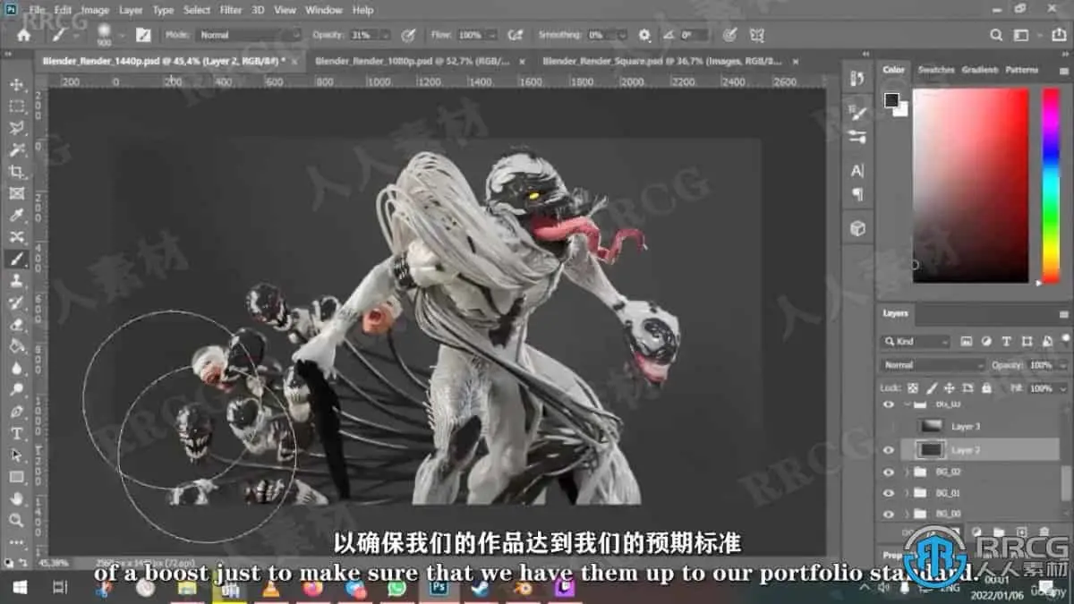The width and height of the screenshot is (1074, 604).
Task: Click the Home button in options bar
Action: click(23, 35)
